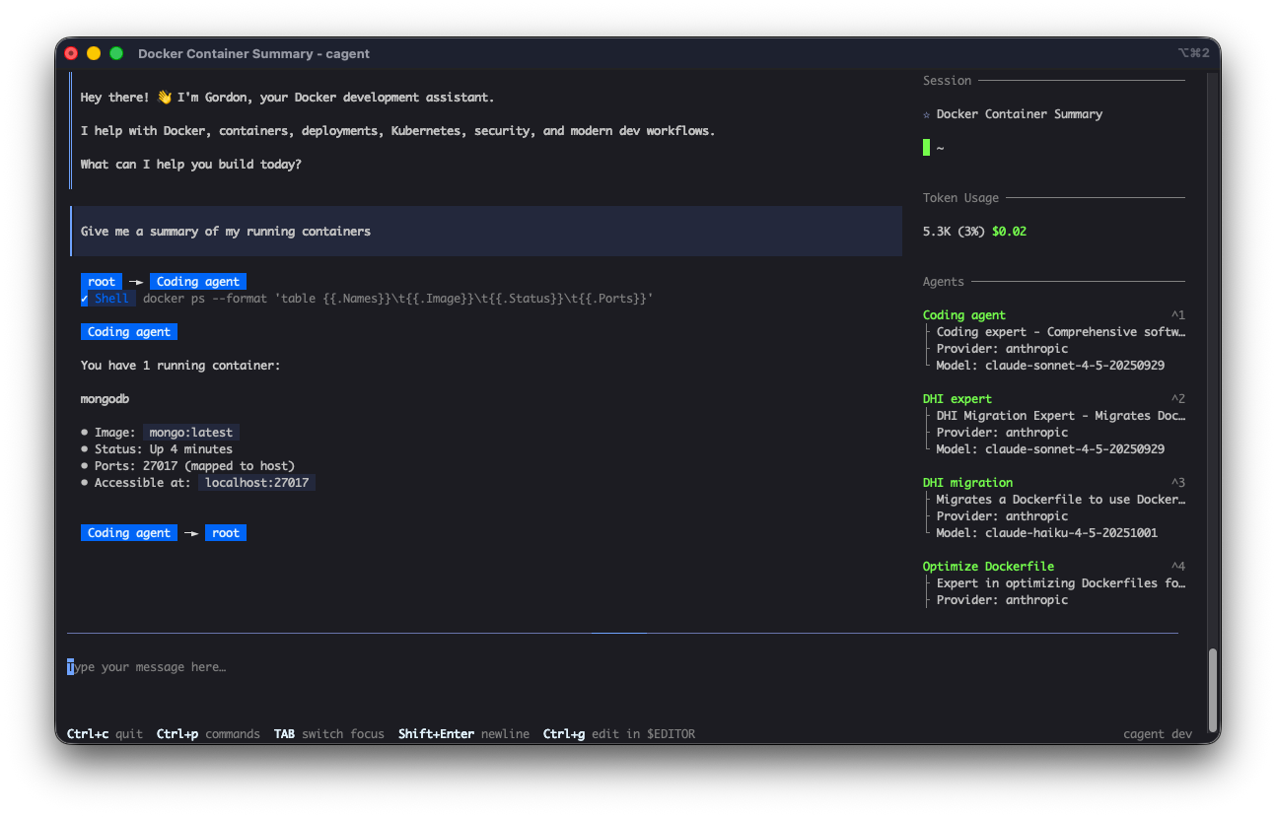The height and width of the screenshot is (817, 1276).
Task: Select the DHI expert agent
Action: click(957, 399)
